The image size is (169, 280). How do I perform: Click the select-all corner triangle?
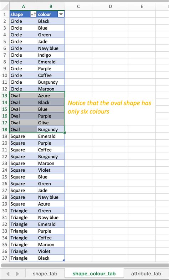[5, 7]
